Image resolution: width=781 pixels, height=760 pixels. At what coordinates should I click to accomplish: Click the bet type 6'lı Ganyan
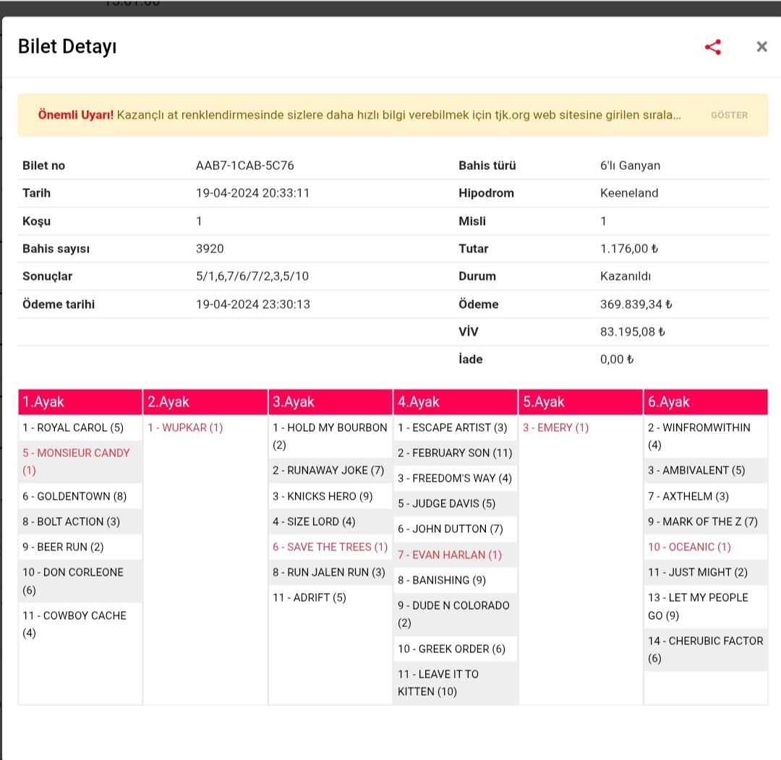tap(630, 166)
